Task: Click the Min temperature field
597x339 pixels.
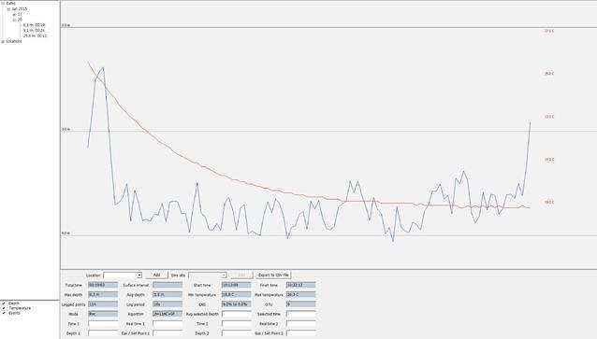Action: (x=236, y=294)
